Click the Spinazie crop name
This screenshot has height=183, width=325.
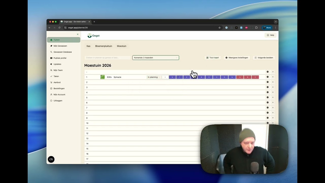[x=117, y=77]
